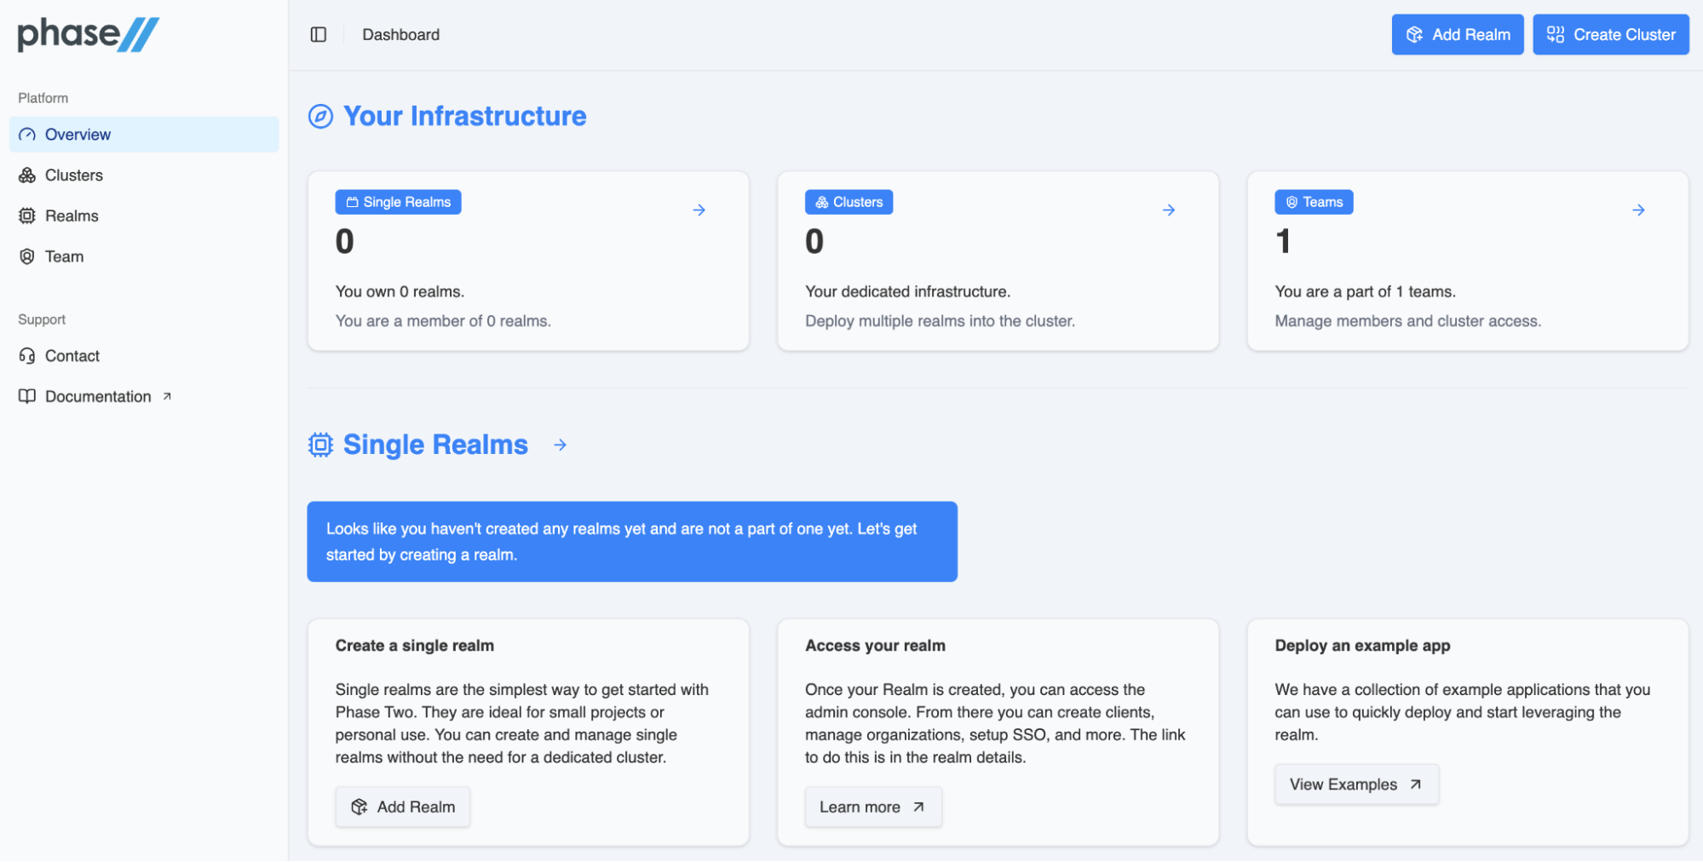Select the Overview gauge icon in sidebar

click(x=26, y=134)
